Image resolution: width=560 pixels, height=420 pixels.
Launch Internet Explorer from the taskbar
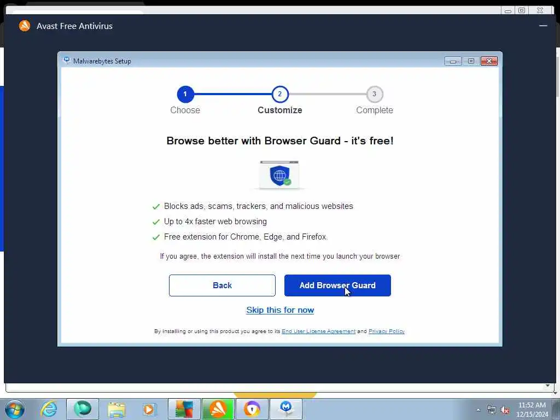pos(49,409)
